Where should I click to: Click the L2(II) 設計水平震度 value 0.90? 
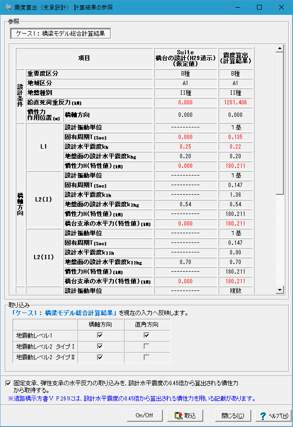tap(235, 252)
